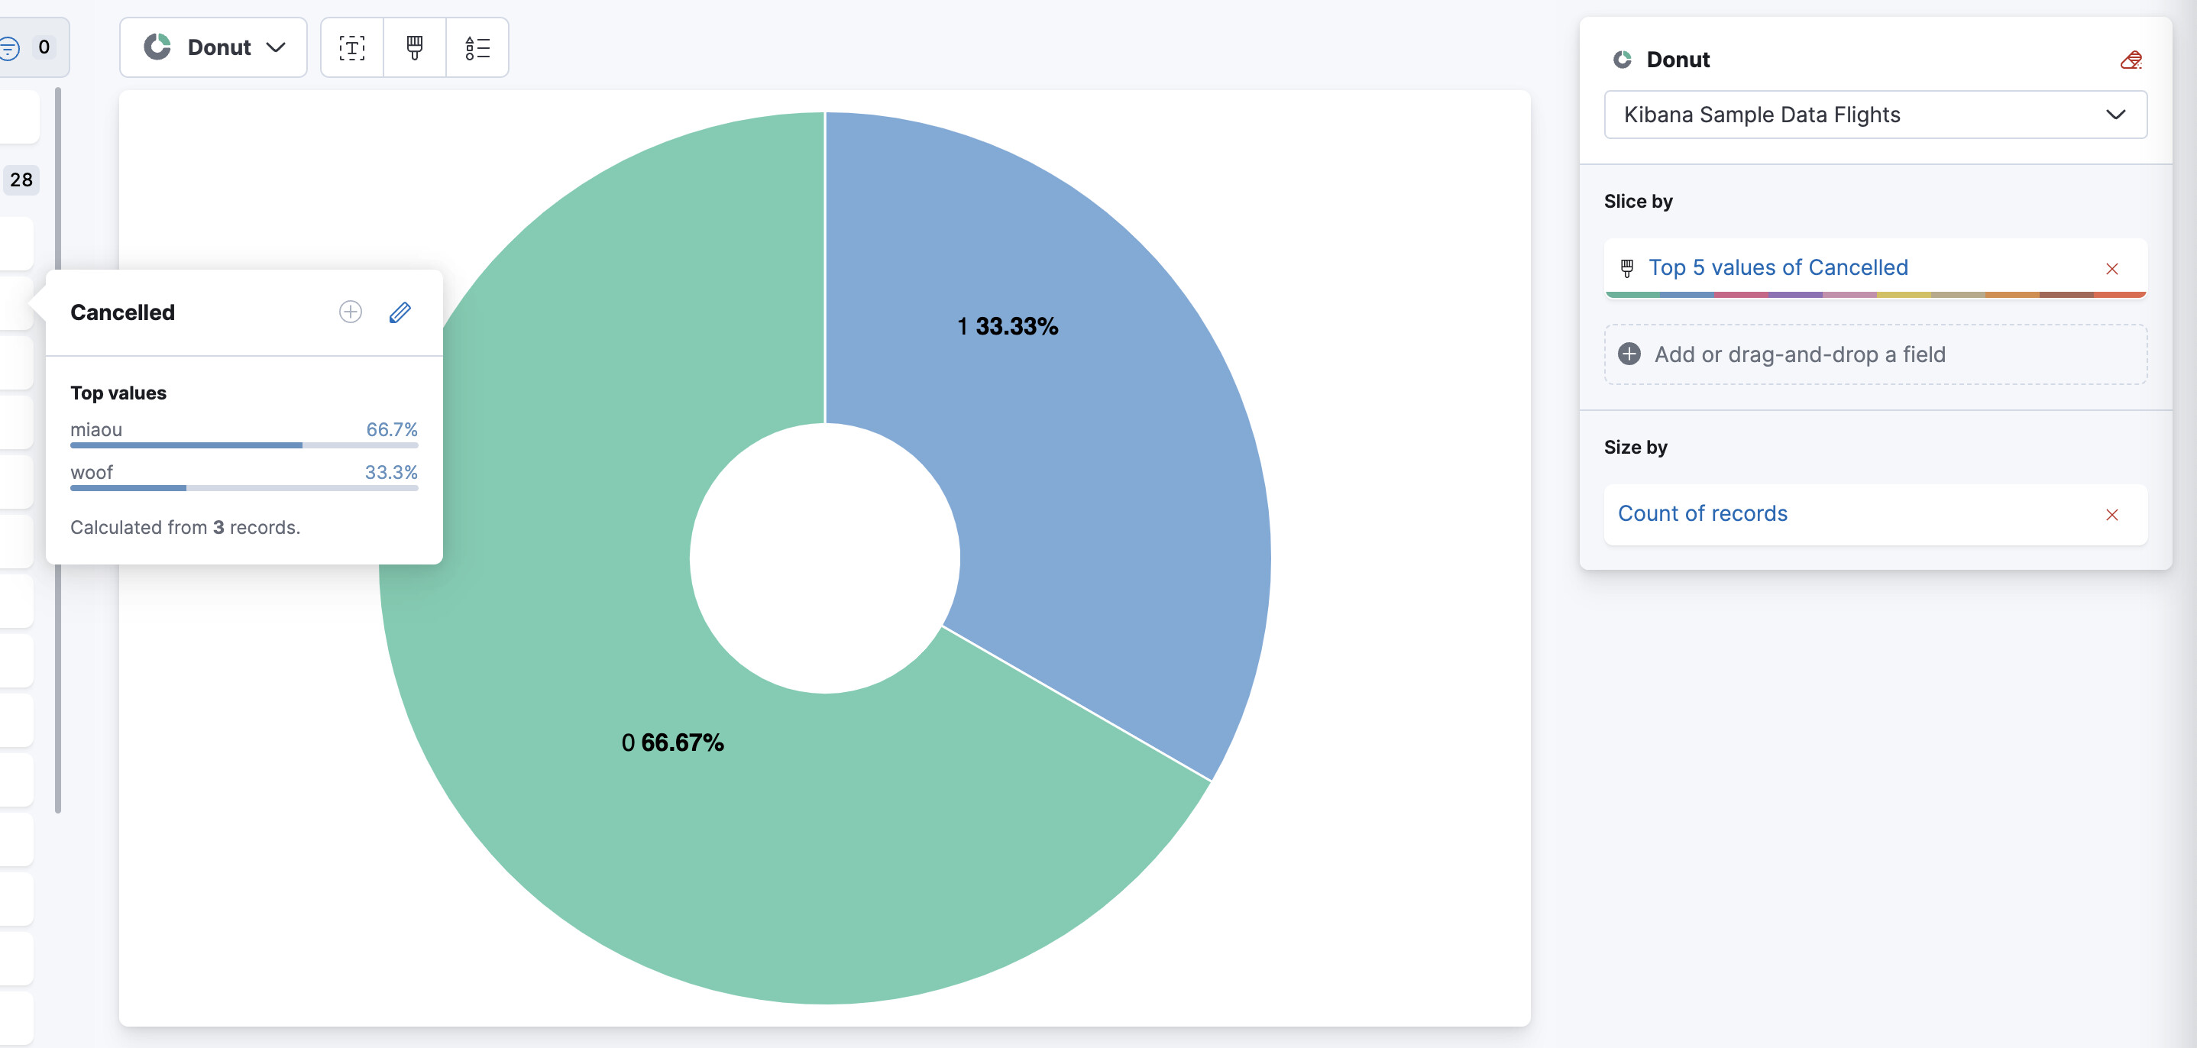Screen dimensions: 2197x1048
Task: Open the Donut chart type dropdown
Action: point(213,48)
